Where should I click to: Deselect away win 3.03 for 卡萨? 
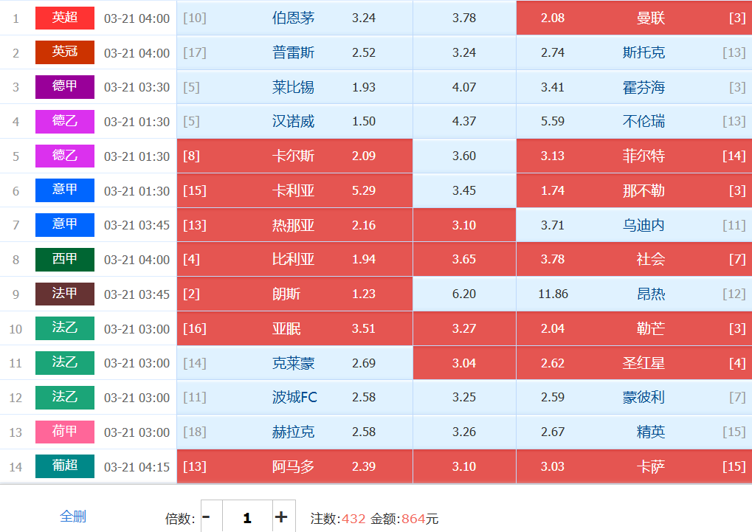(633, 466)
